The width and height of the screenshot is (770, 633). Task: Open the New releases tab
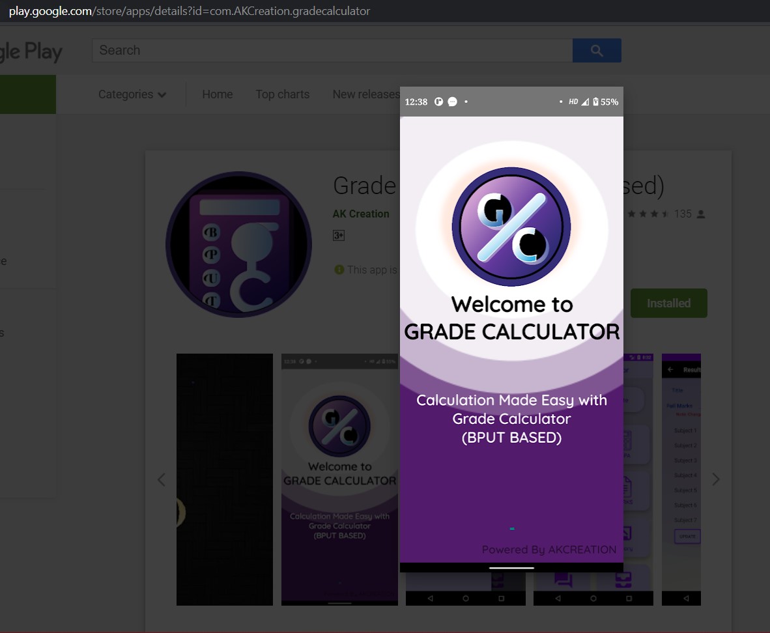point(366,94)
